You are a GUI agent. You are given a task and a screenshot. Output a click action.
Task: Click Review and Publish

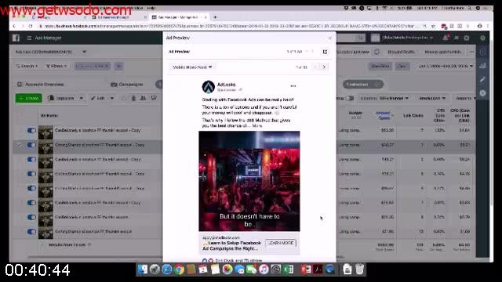(442, 52)
